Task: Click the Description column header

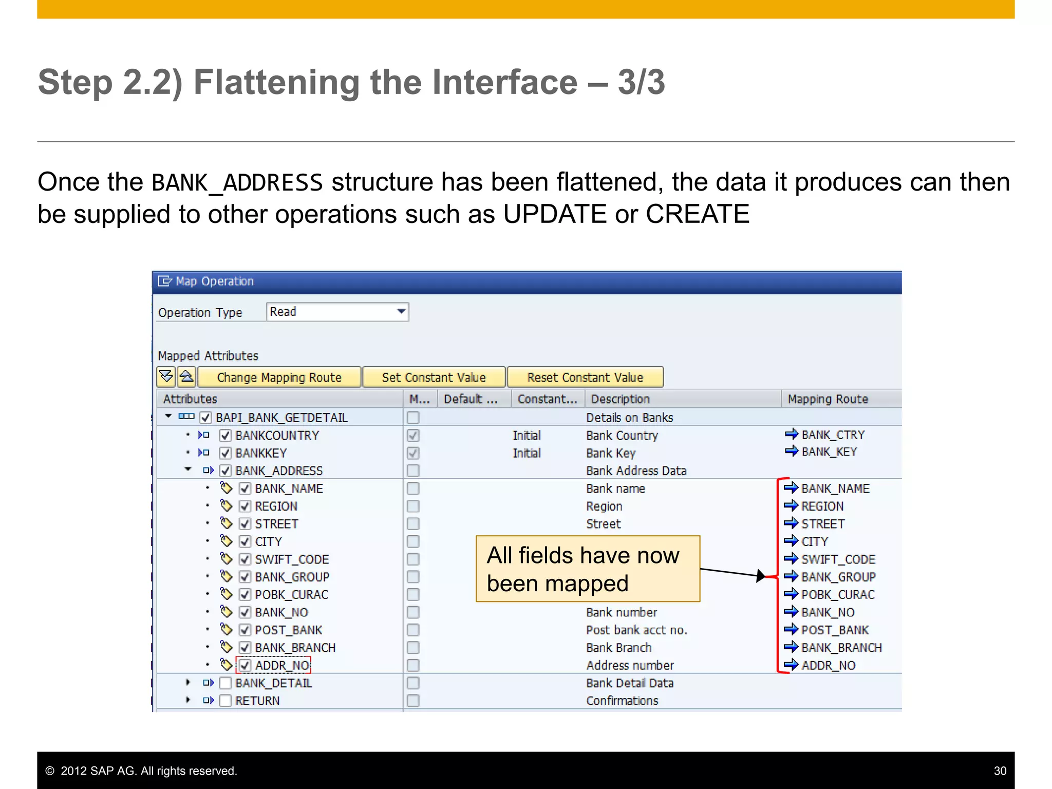Action: [x=683, y=399]
